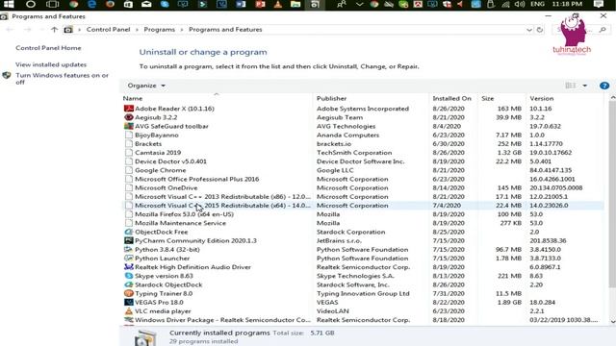Click the Python 3.8.4 (32-bit) icon

(128, 250)
